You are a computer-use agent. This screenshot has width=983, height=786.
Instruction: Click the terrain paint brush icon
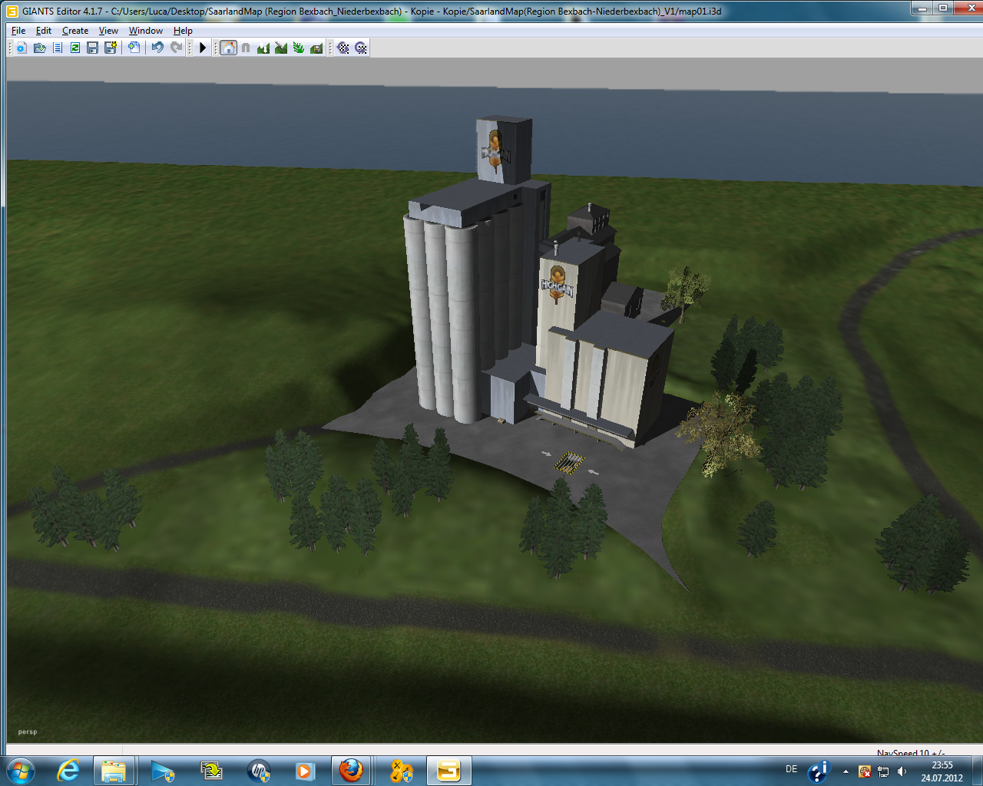point(281,48)
